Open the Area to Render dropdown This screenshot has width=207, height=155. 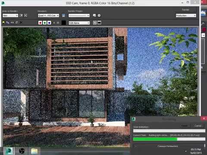[10, 15]
